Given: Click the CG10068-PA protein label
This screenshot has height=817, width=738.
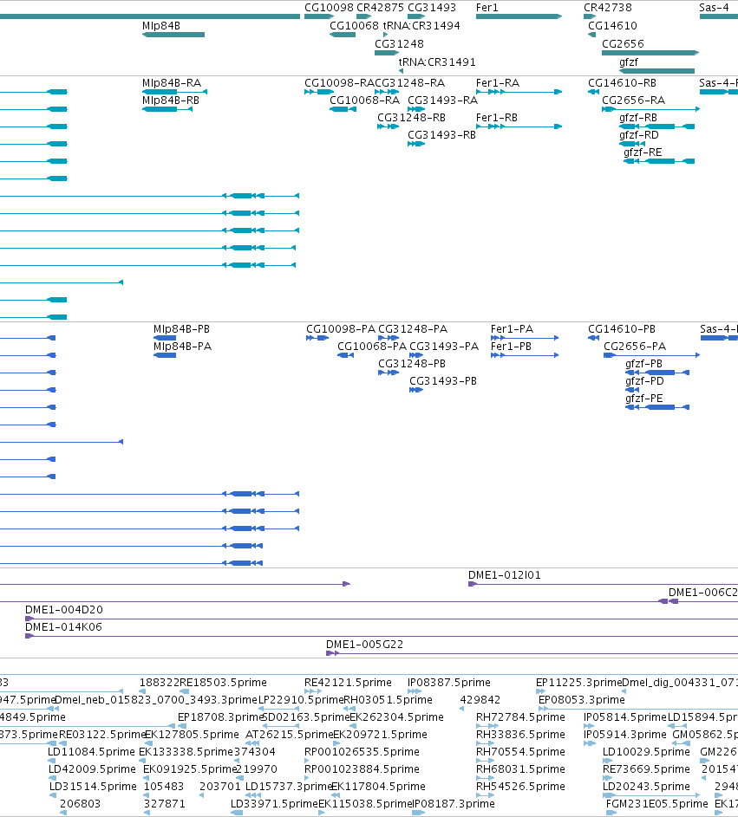Looking at the screenshot, I should click(x=371, y=346).
